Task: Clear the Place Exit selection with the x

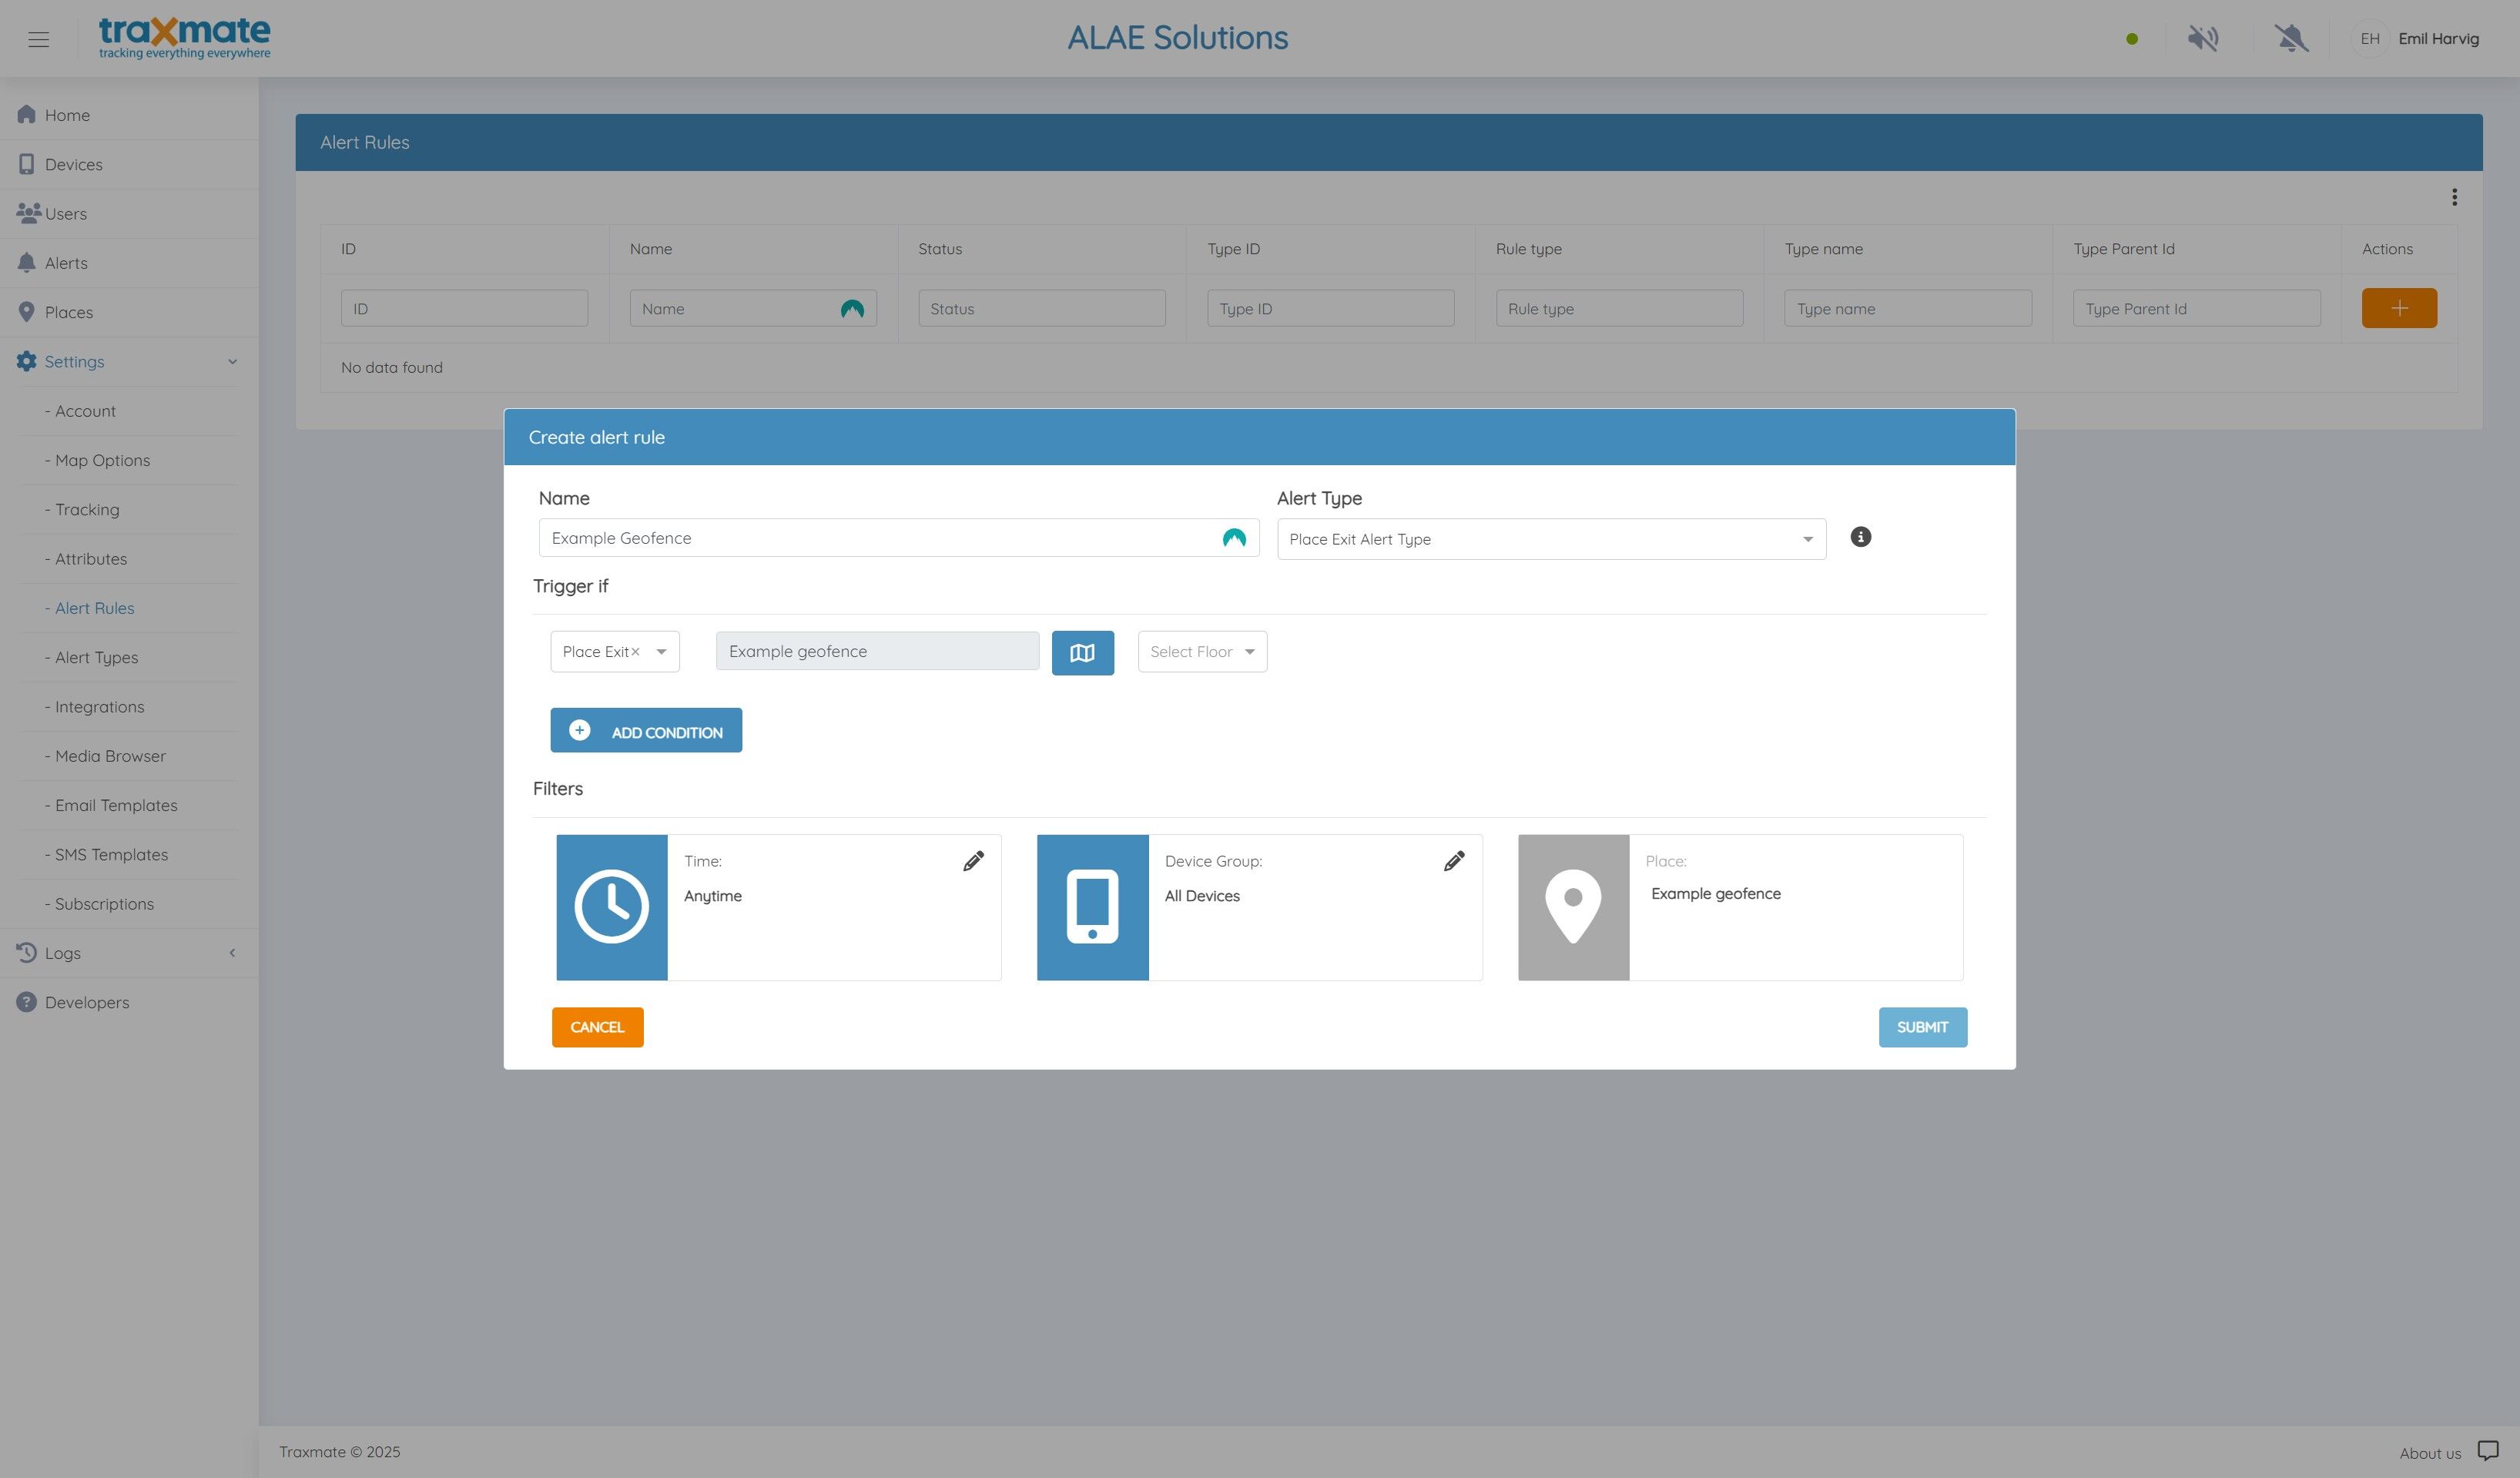Action: point(635,652)
